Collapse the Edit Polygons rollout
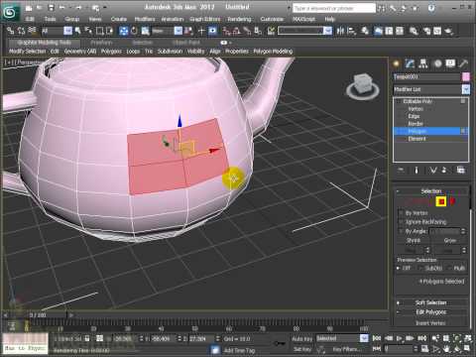 (431, 312)
